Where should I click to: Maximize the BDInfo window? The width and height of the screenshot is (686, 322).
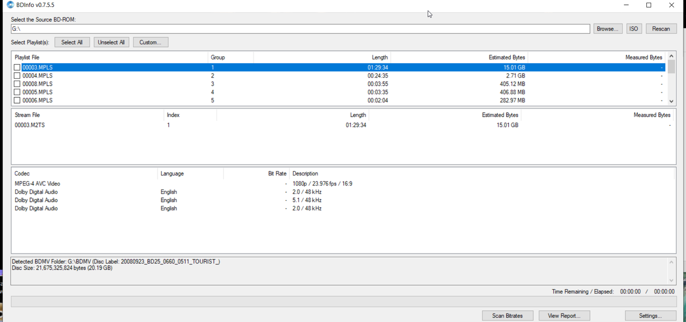tap(648, 5)
